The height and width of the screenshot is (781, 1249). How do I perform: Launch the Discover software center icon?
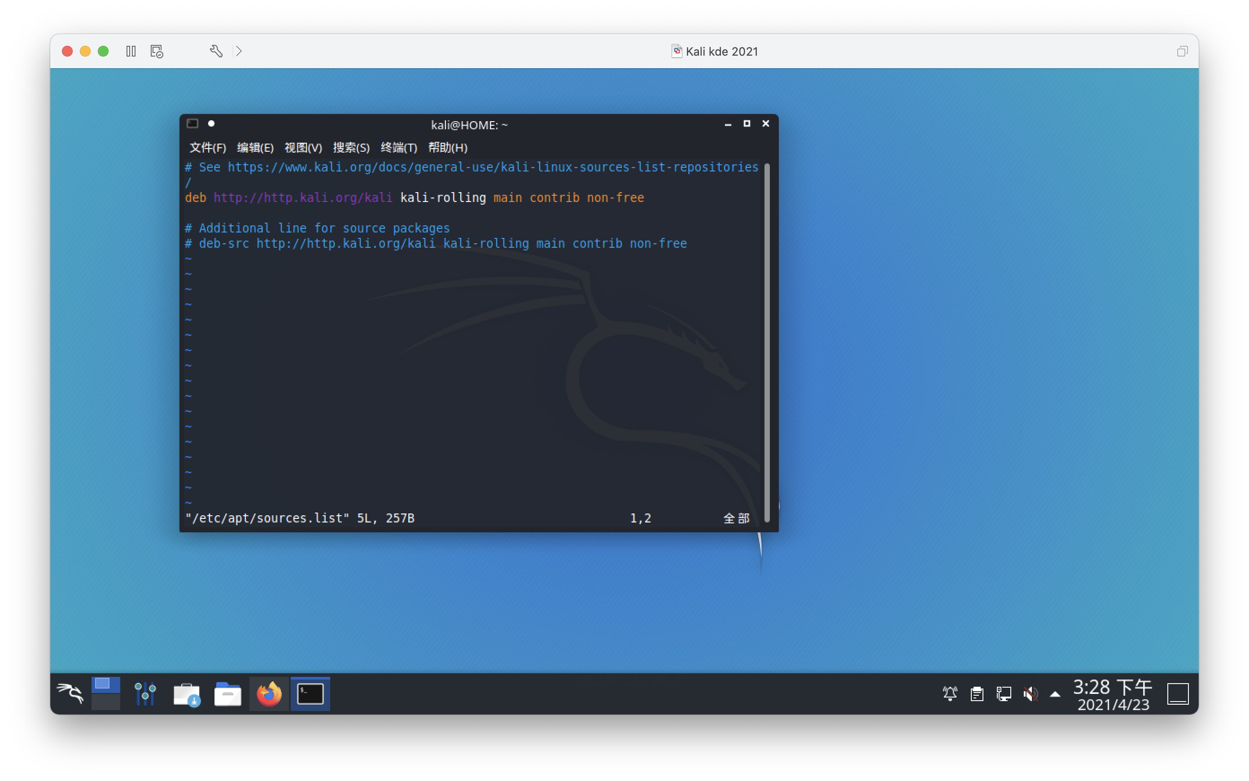pyautogui.click(x=186, y=694)
